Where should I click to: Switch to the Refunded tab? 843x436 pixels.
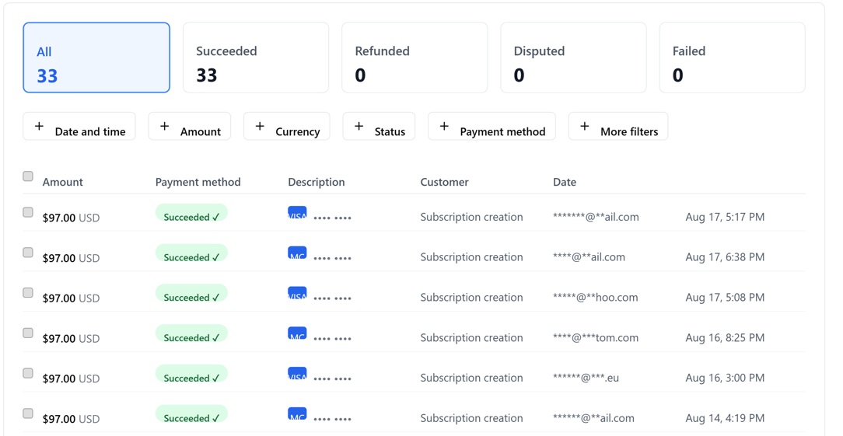[415, 58]
